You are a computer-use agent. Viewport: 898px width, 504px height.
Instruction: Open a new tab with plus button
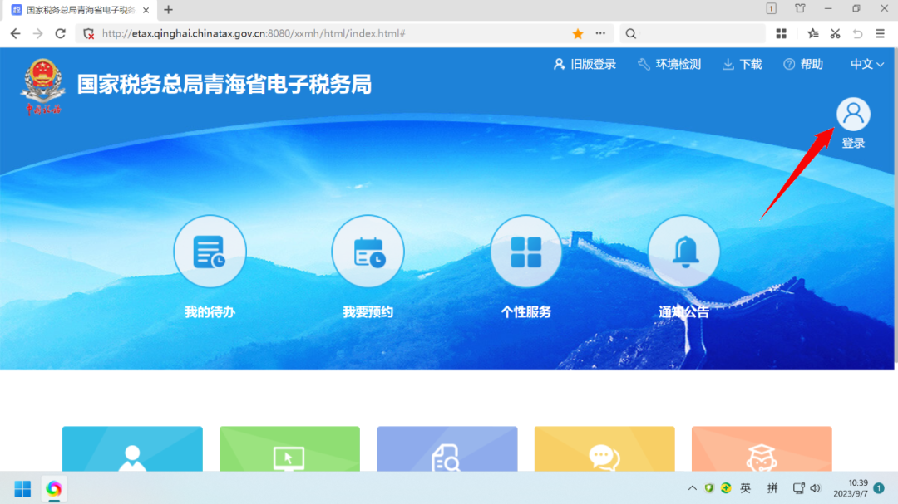pos(168,10)
